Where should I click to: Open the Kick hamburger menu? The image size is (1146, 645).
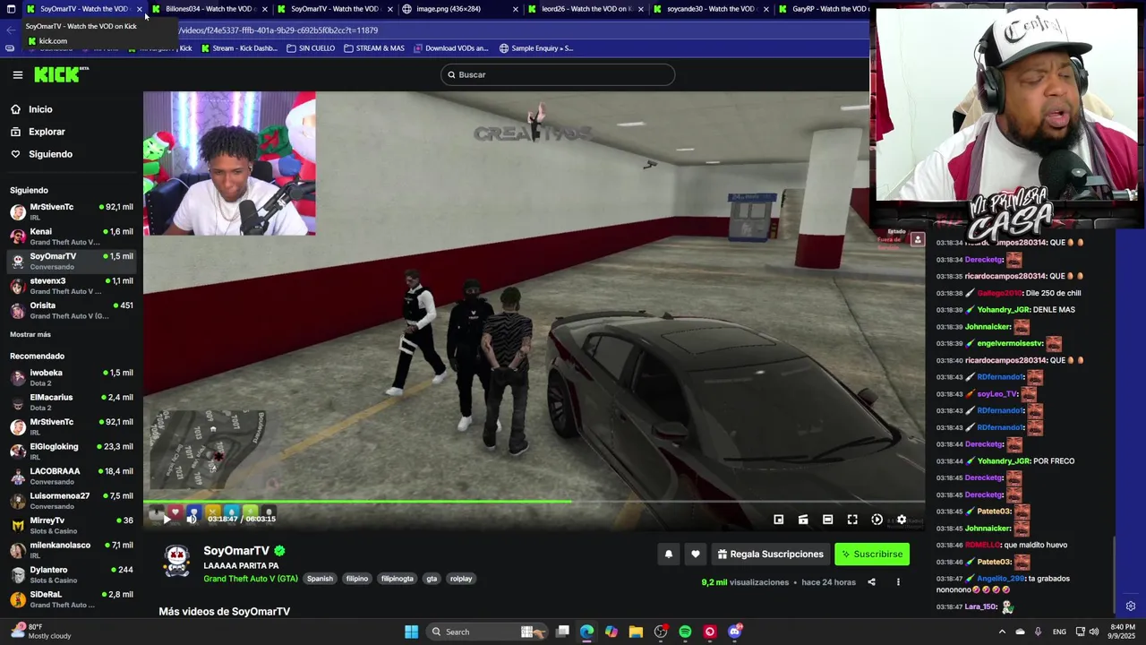tap(18, 75)
